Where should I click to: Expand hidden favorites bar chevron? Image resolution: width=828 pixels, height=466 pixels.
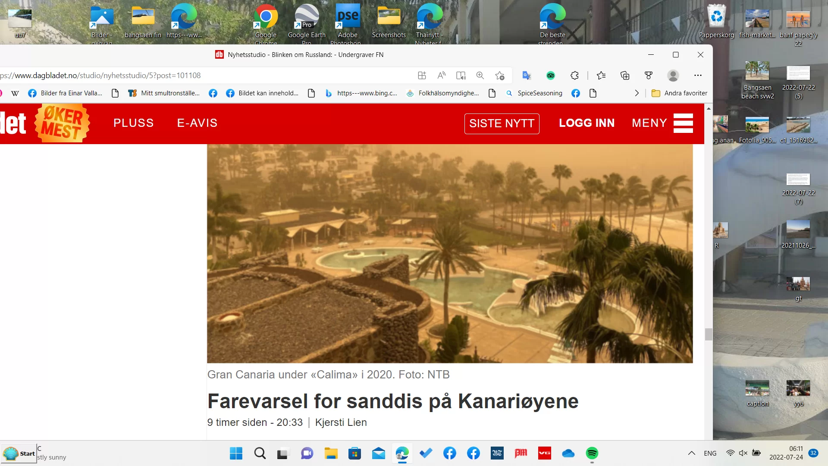point(637,93)
